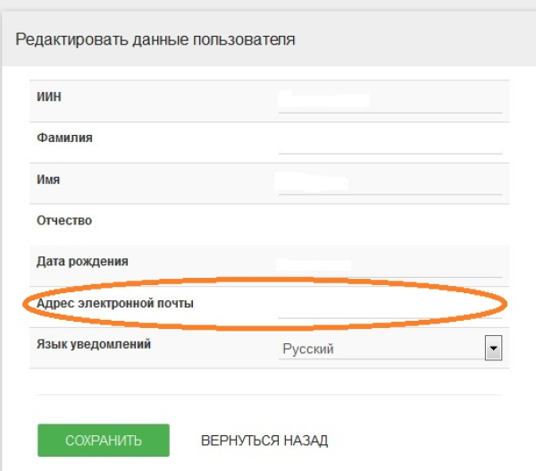Click the Дата рождения input field
Screen dimensions: 536x471
tap(389, 265)
